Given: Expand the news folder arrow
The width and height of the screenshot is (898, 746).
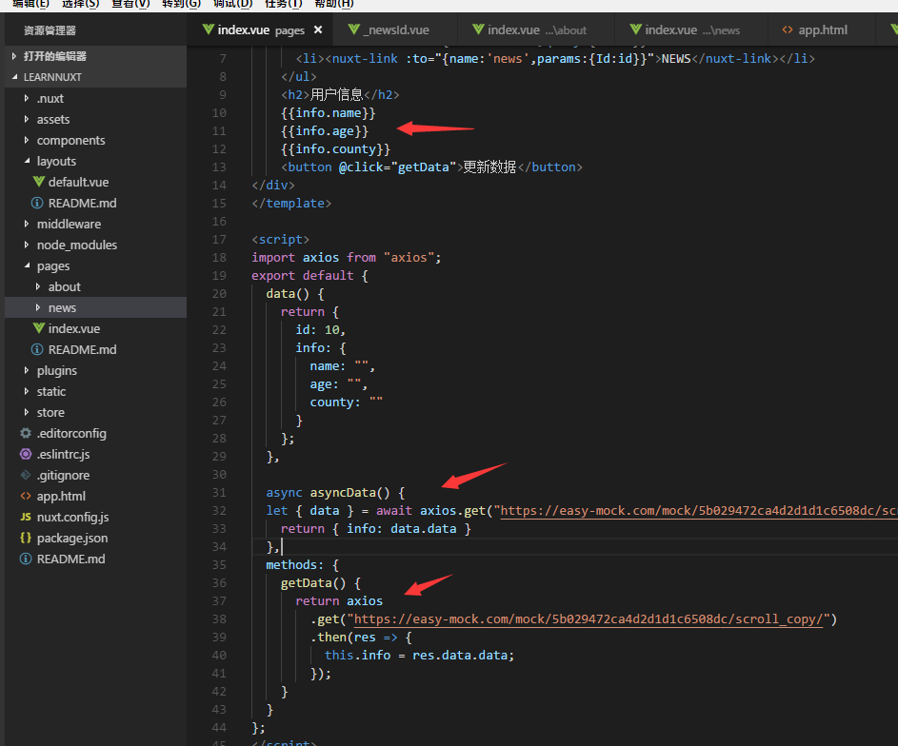Looking at the screenshot, I should pyautogui.click(x=38, y=307).
